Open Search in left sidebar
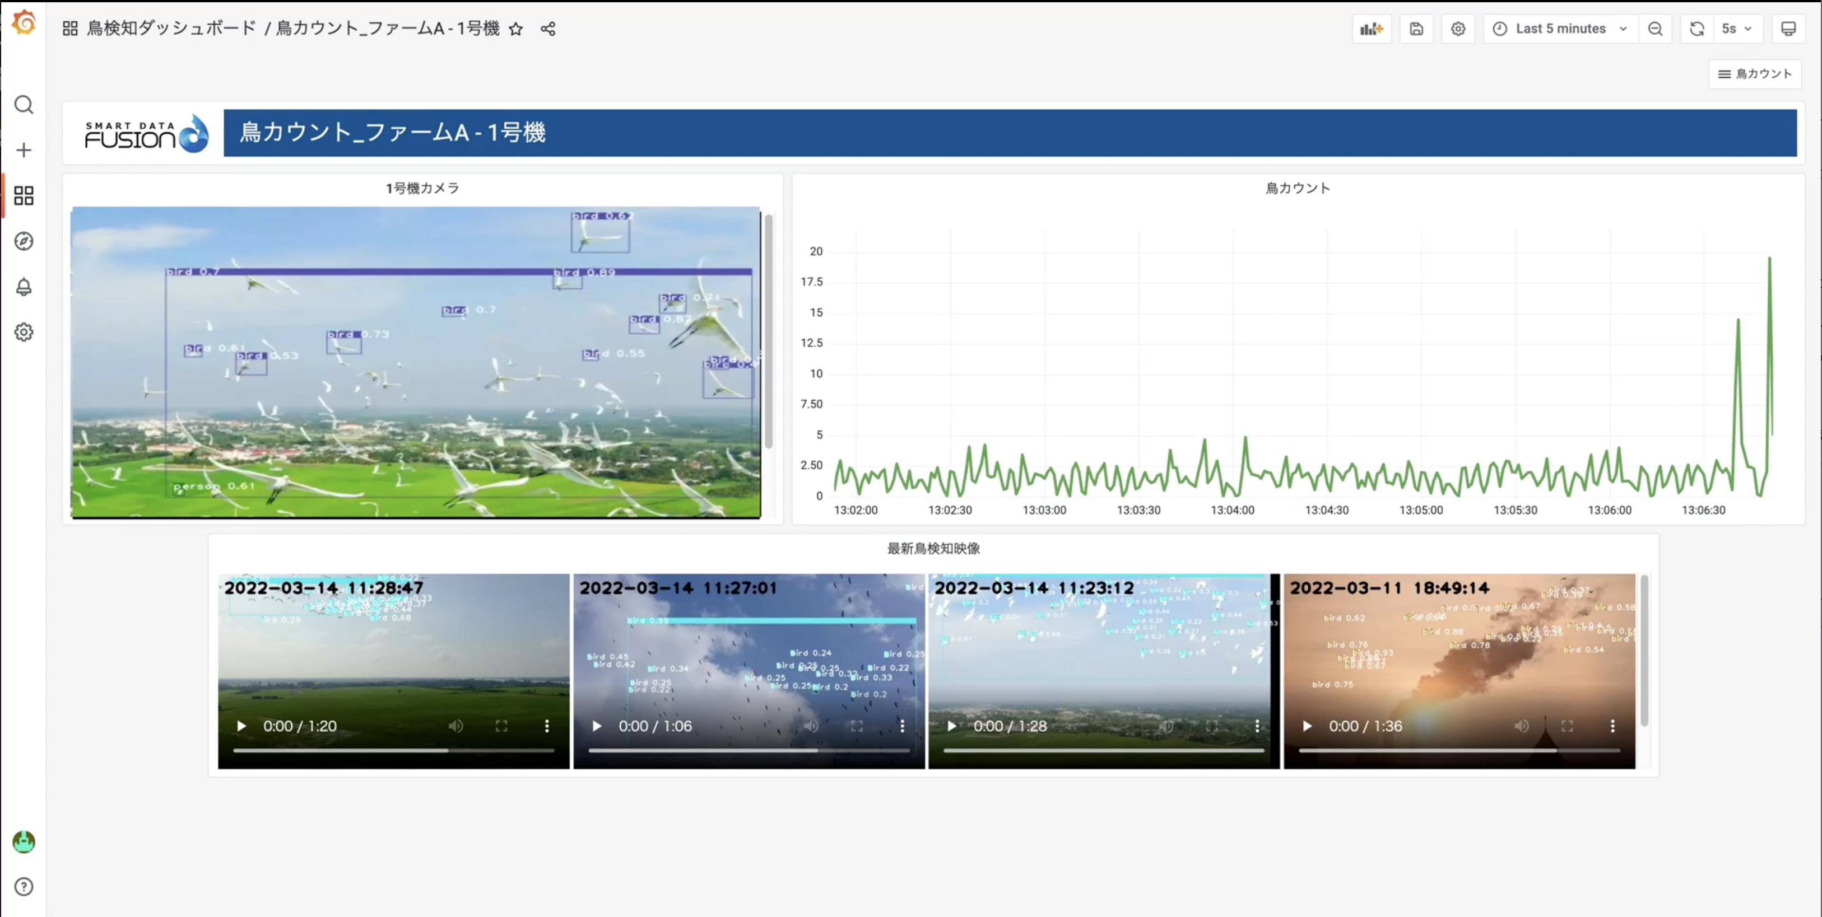 click(x=24, y=105)
